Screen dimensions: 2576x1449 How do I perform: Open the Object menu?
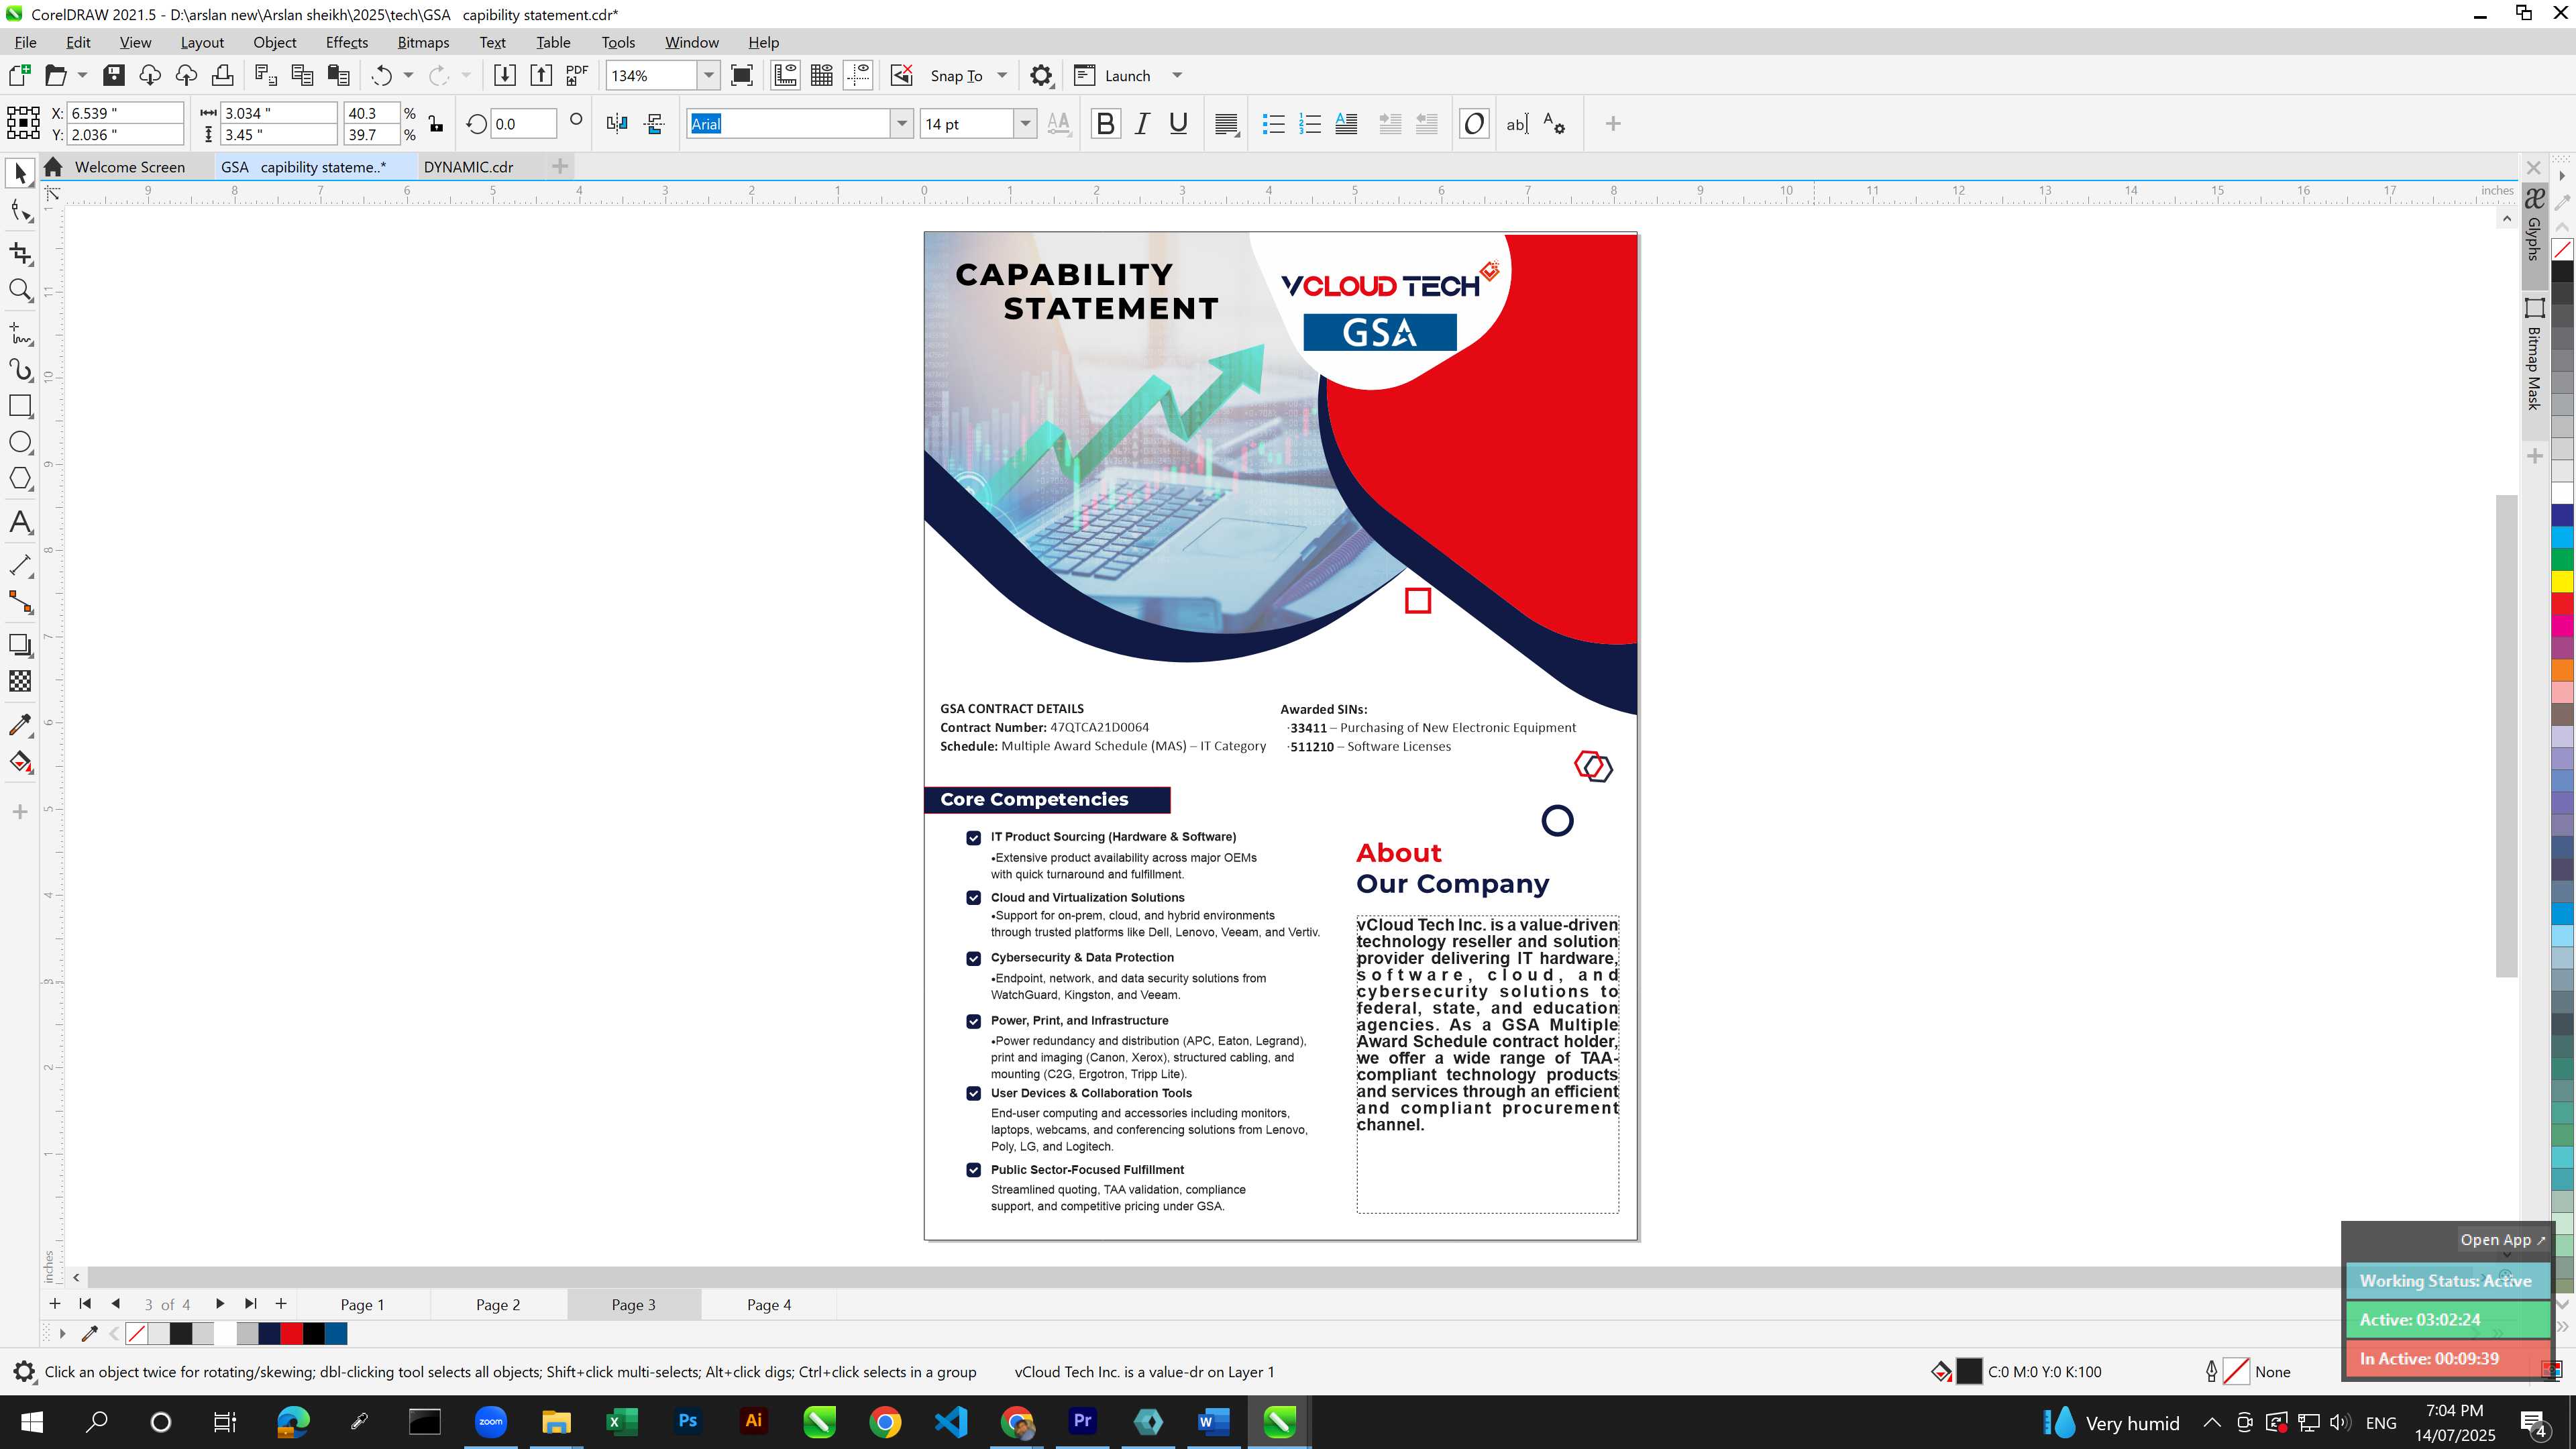tap(274, 43)
